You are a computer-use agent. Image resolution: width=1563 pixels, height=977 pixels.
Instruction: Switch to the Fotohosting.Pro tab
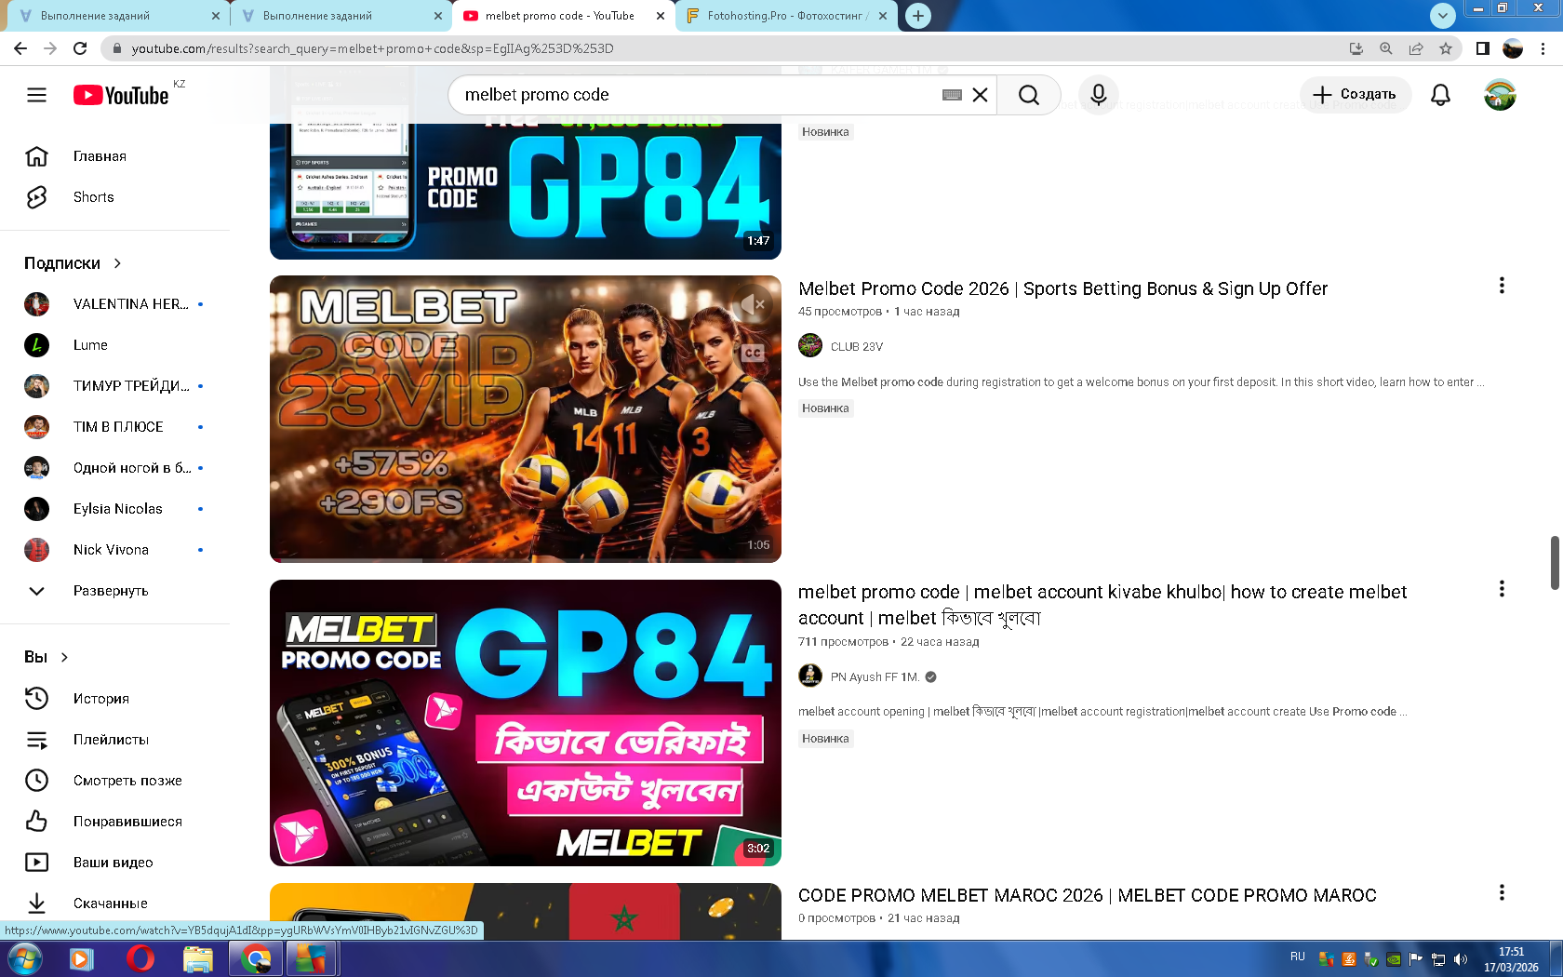[x=787, y=16]
